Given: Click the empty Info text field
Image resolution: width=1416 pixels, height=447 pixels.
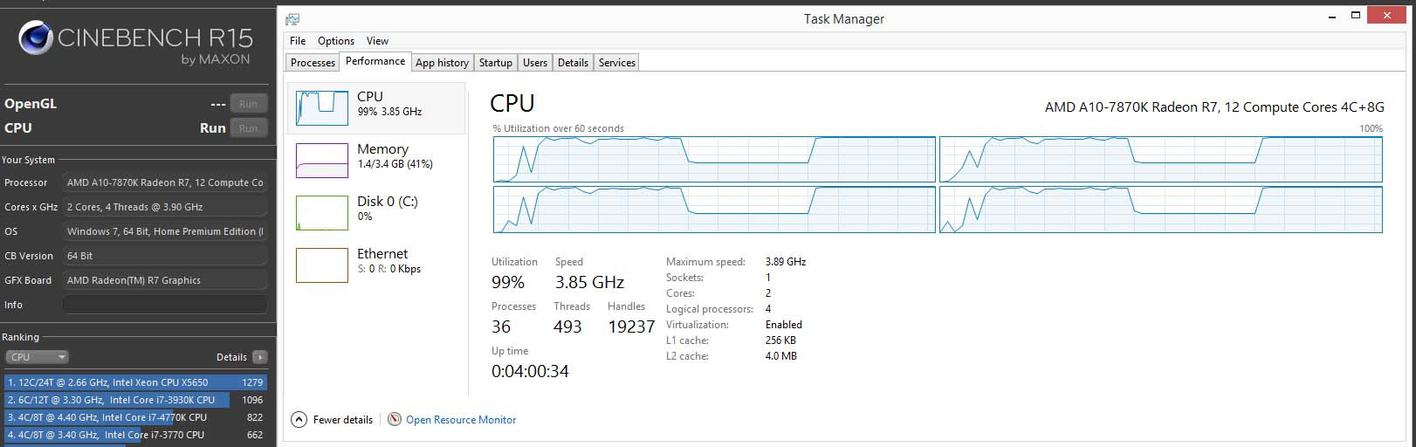Looking at the screenshot, I should 164,305.
